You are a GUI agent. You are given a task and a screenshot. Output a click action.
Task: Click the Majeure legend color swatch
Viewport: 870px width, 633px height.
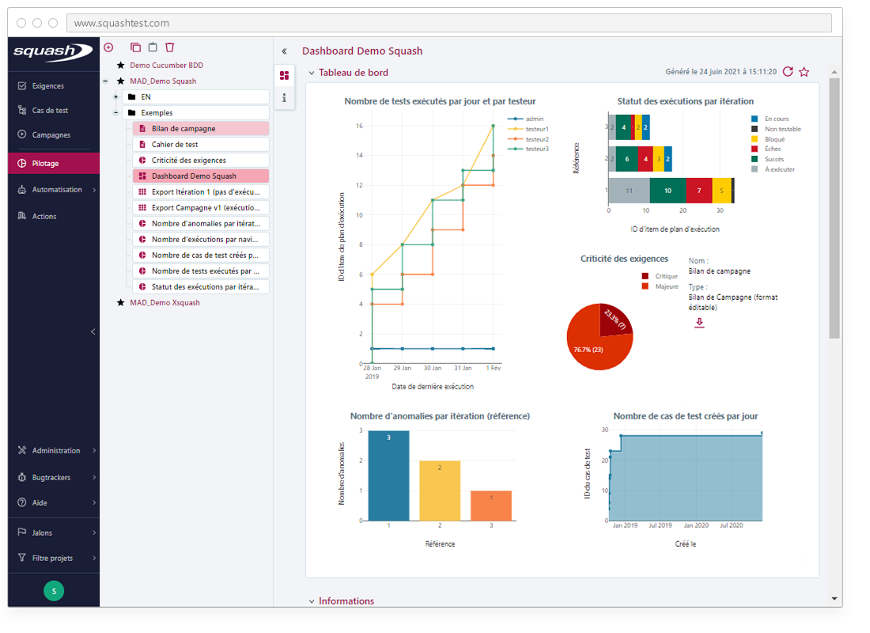click(645, 287)
